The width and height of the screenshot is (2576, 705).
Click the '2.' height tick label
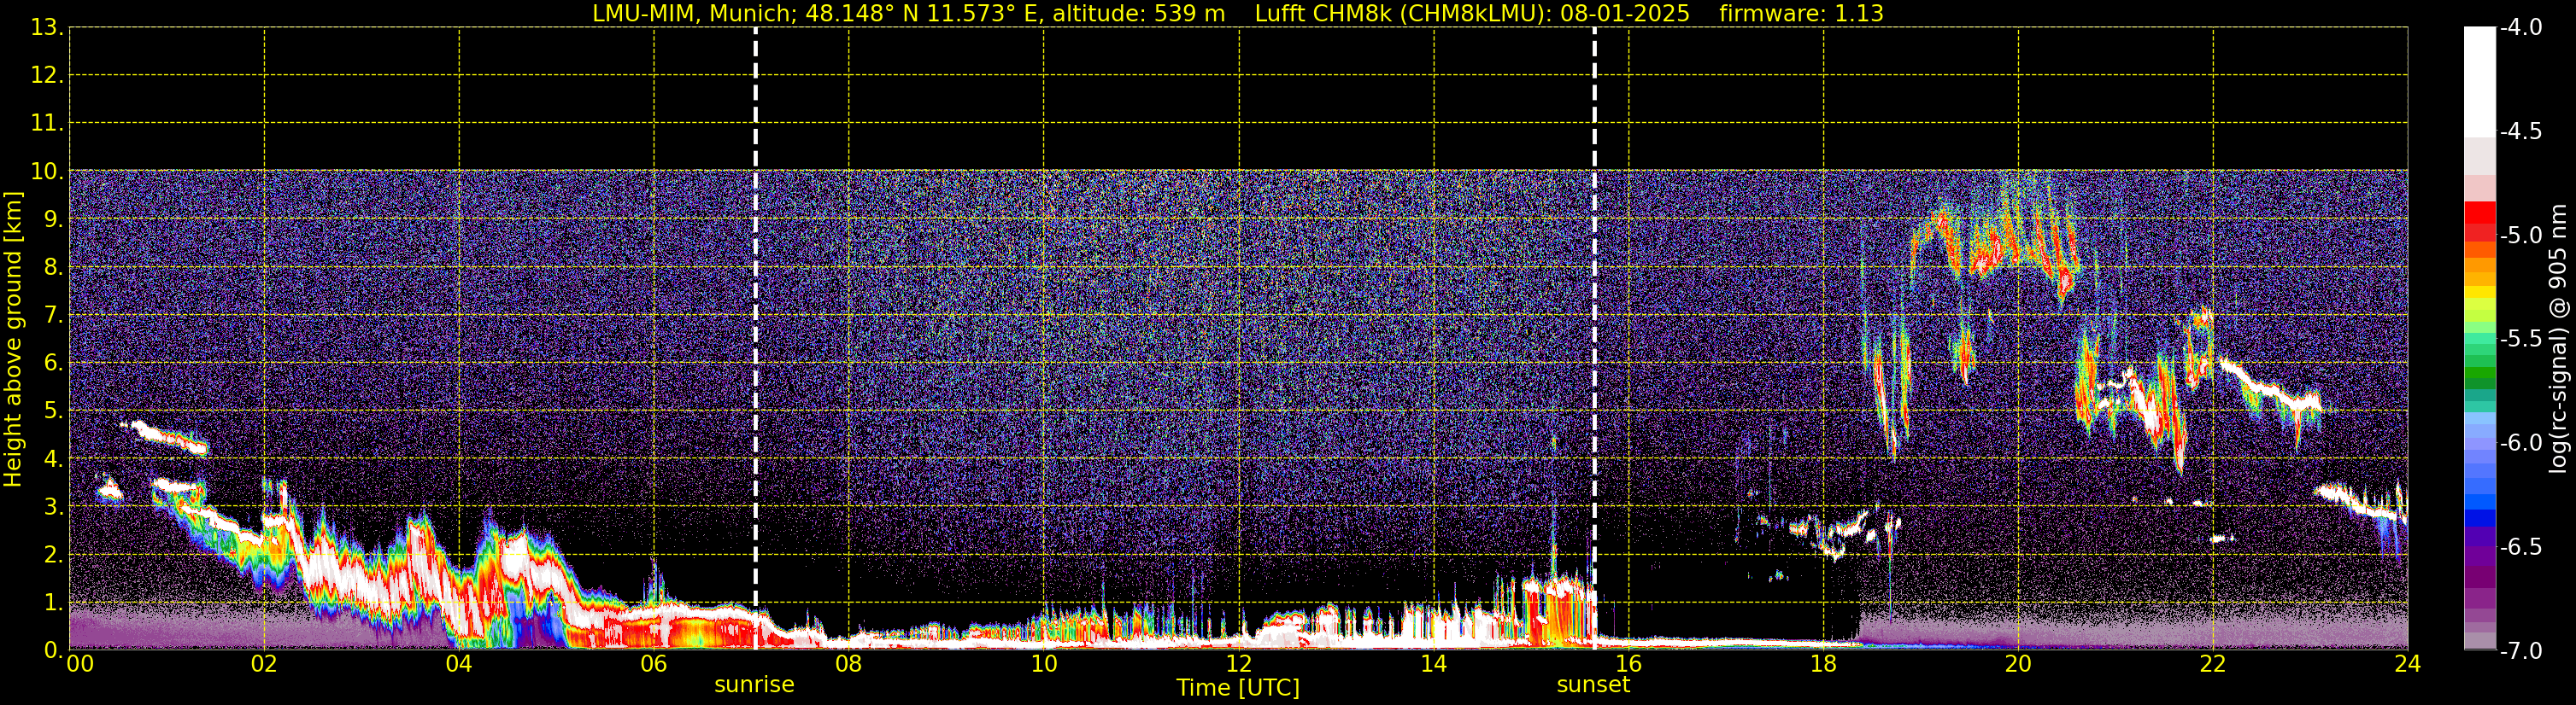(53, 556)
